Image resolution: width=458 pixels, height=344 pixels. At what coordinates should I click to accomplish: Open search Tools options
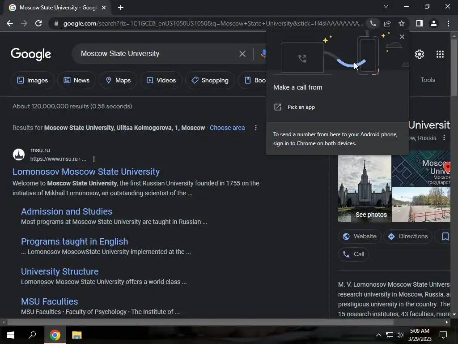[428, 80]
